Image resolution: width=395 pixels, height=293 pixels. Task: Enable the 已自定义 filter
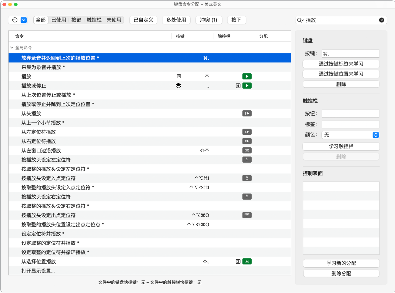point(143,20)
